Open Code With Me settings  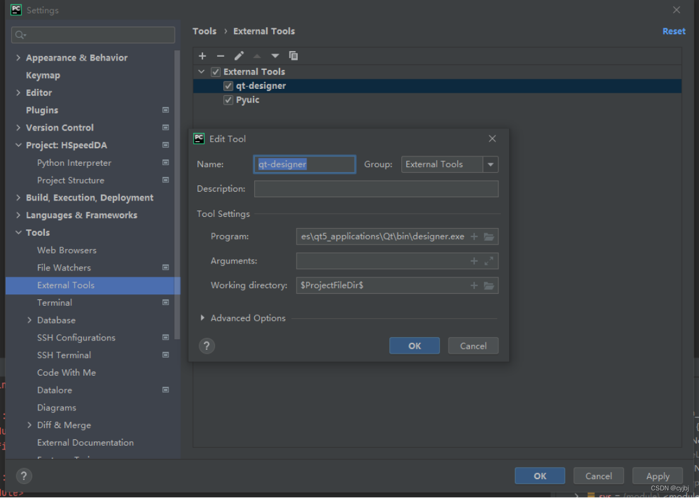coord(66,373)
